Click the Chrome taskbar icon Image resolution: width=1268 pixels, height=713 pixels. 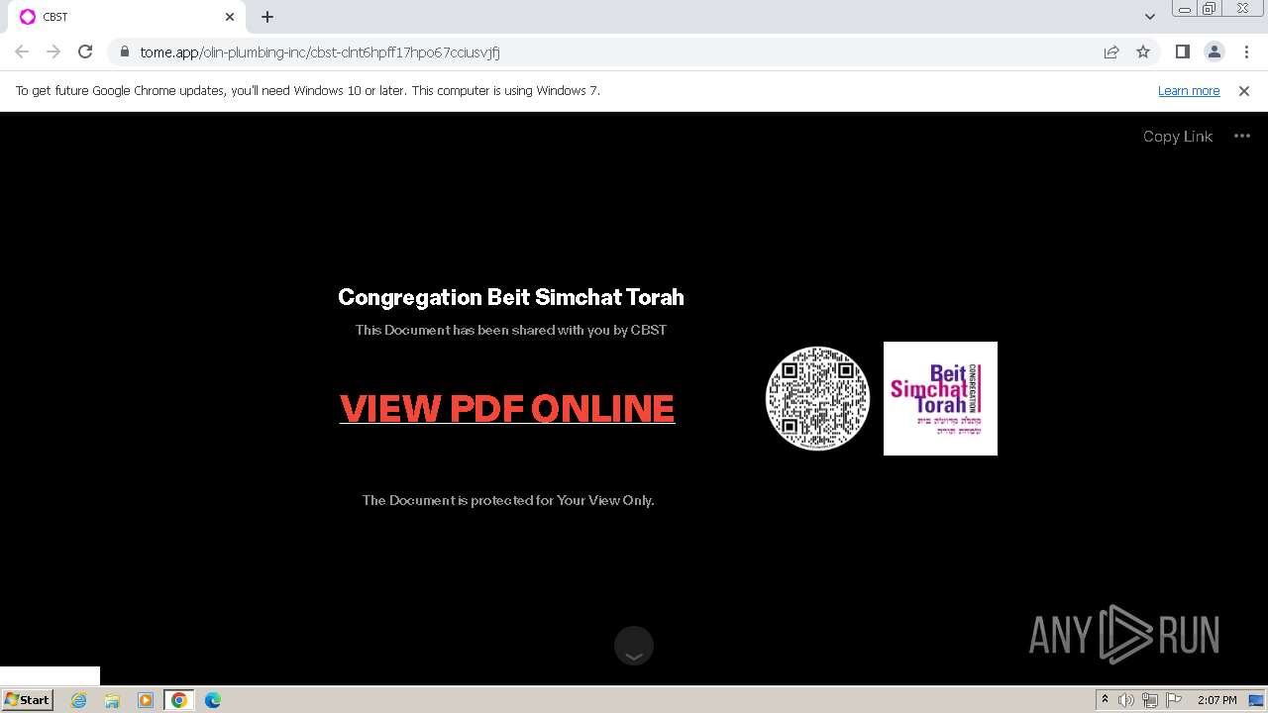[x=179, y=700]
